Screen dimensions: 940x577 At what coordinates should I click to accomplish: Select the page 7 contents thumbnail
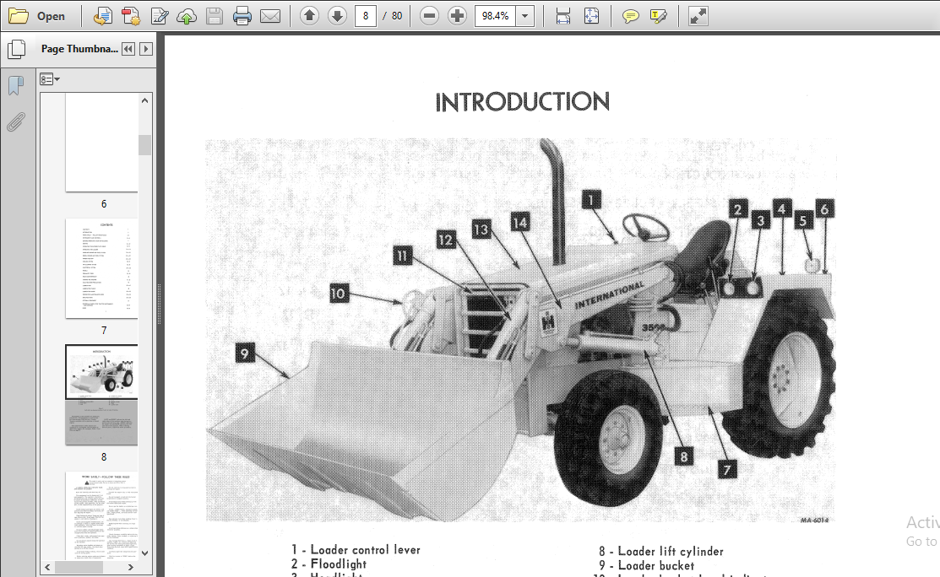click(101, 268)
